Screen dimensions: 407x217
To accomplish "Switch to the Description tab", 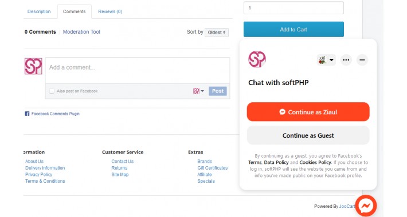I will [x=39, y=11].
